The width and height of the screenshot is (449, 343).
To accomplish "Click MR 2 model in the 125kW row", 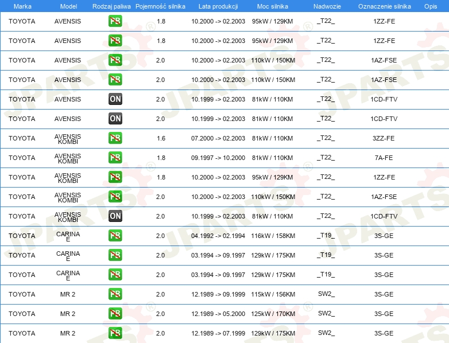I will 68,314.
